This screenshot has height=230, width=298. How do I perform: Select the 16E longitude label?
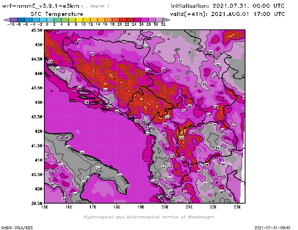[69, 207]
